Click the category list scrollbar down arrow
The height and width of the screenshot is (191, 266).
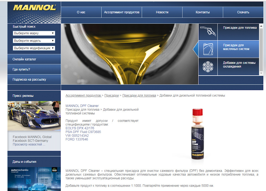click(261, 73)
